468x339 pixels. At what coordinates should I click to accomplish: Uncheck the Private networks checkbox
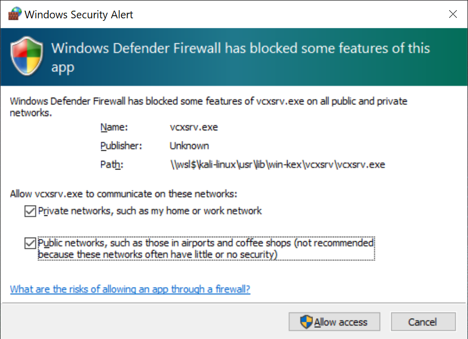29,211
